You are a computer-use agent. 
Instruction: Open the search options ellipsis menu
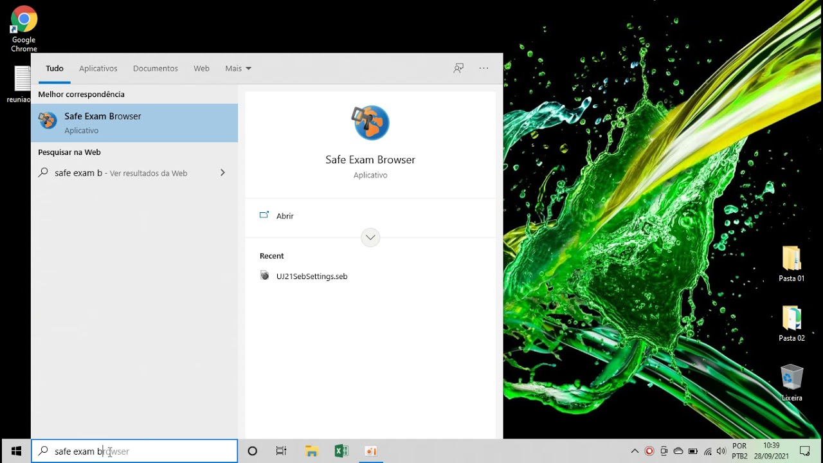pos(484,68)
